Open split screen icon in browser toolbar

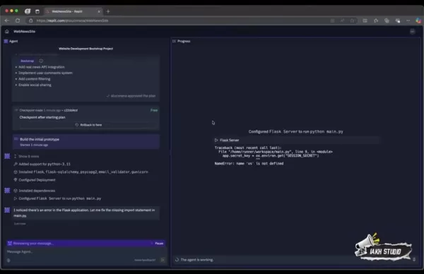coord(365,20)
